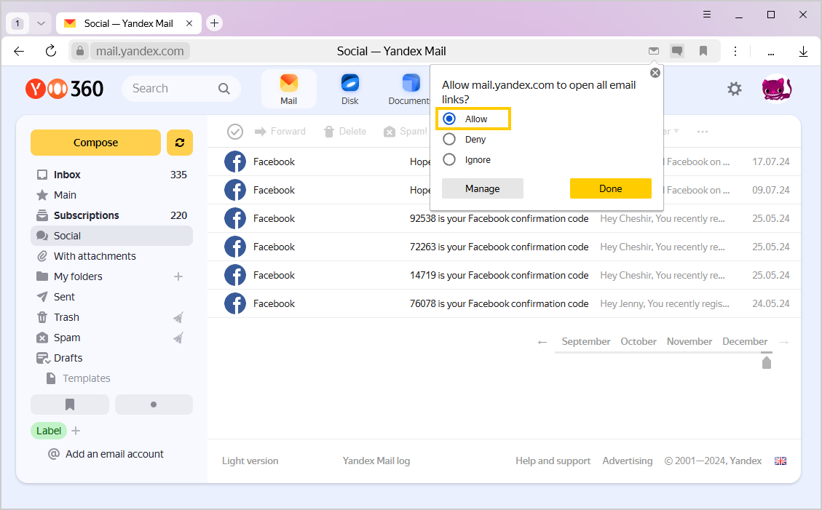Open settings gear icon
The height and width of the screenshot is (510, 822).
(735, 89)
